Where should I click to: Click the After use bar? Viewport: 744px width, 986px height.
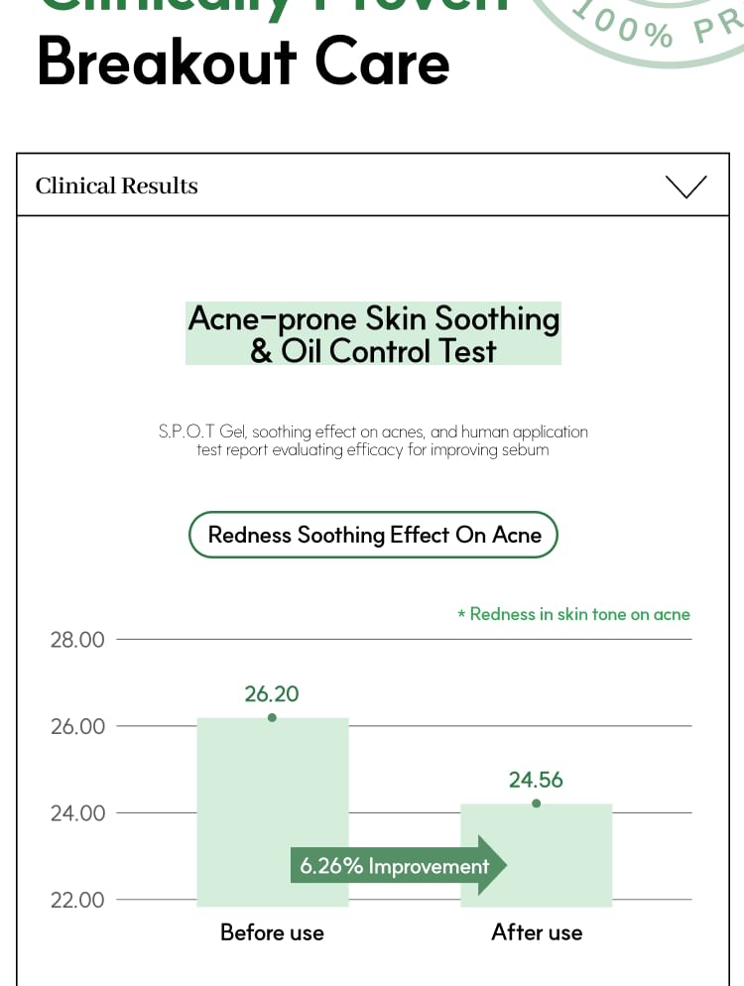(536, 855)
